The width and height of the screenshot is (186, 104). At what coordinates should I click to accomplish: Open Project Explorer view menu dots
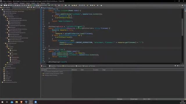(x=35, y=8)
